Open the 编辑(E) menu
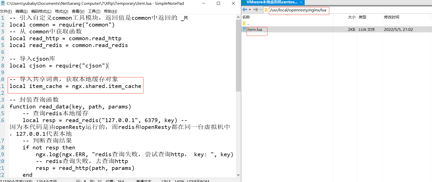Image resolution: width=432 pixels, height=182 pixels. click(x=21, y=11)
